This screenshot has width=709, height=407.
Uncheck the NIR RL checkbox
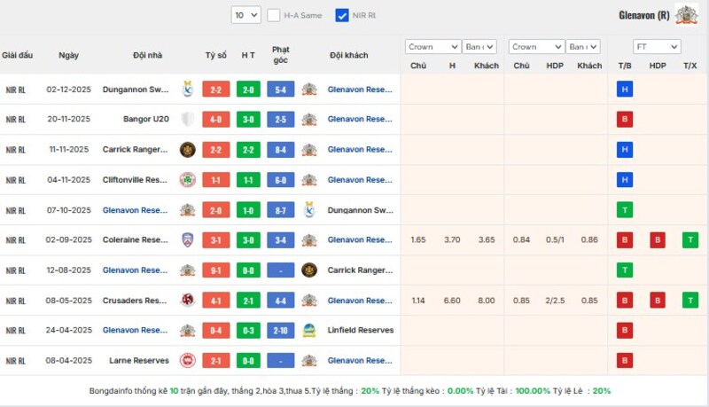[x=342, y=15]
